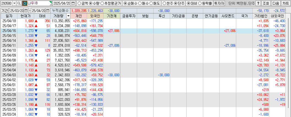
Task: Click cumulative 개인 total 1,339,205
Action: 79,11
